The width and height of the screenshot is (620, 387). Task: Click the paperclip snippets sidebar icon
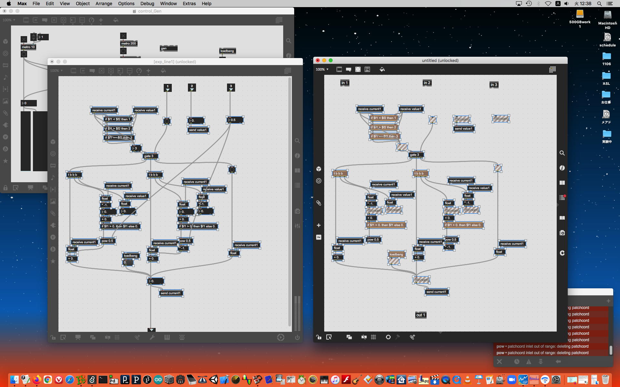pos(319,203)
